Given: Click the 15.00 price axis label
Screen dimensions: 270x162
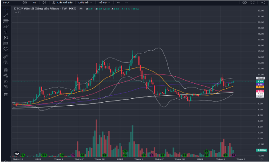Looking at the screenshot, I should point(261,51).
